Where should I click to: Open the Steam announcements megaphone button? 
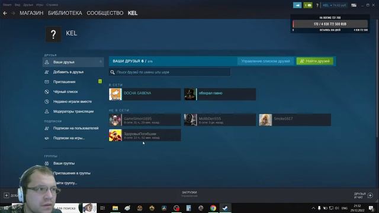coord(297,5)
